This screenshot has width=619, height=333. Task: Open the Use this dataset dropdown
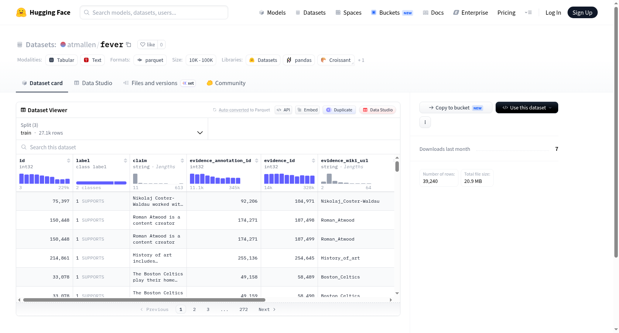(527, 108)
